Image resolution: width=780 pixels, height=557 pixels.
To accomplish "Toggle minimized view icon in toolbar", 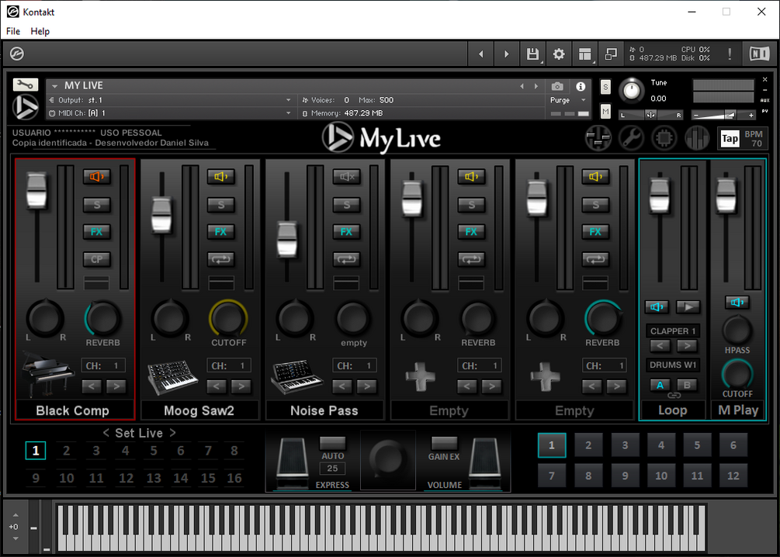I will (611, 54).
